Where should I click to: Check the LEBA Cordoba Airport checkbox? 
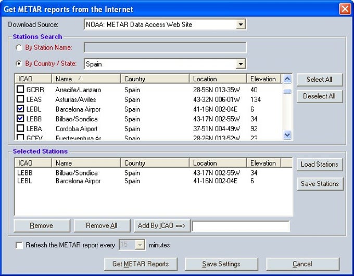20,128
